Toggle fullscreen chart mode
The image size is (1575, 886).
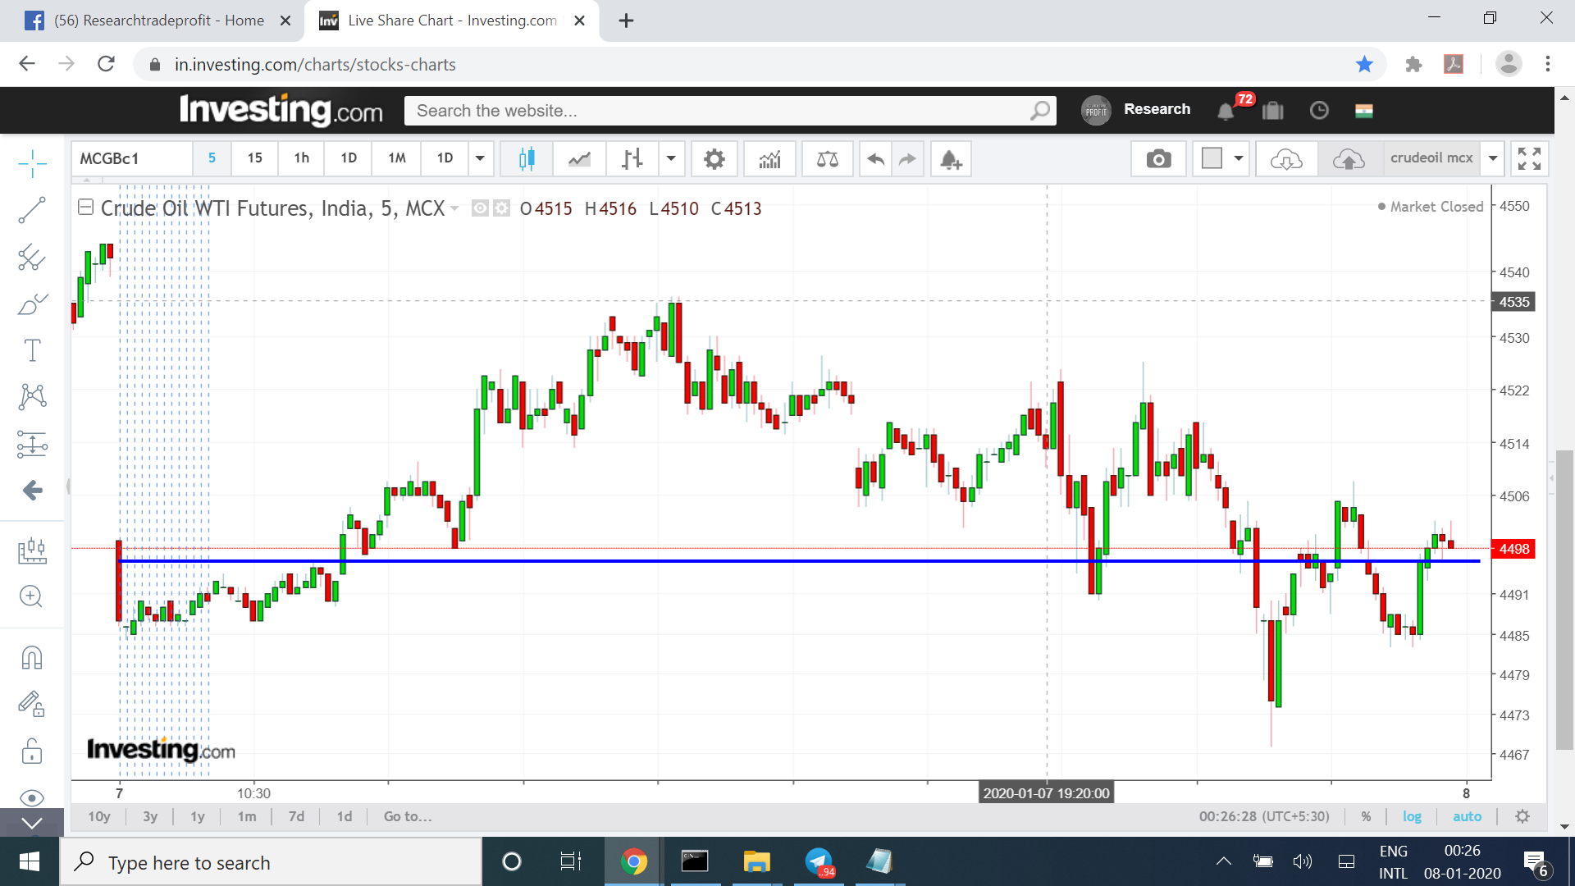coord(1529,158)
